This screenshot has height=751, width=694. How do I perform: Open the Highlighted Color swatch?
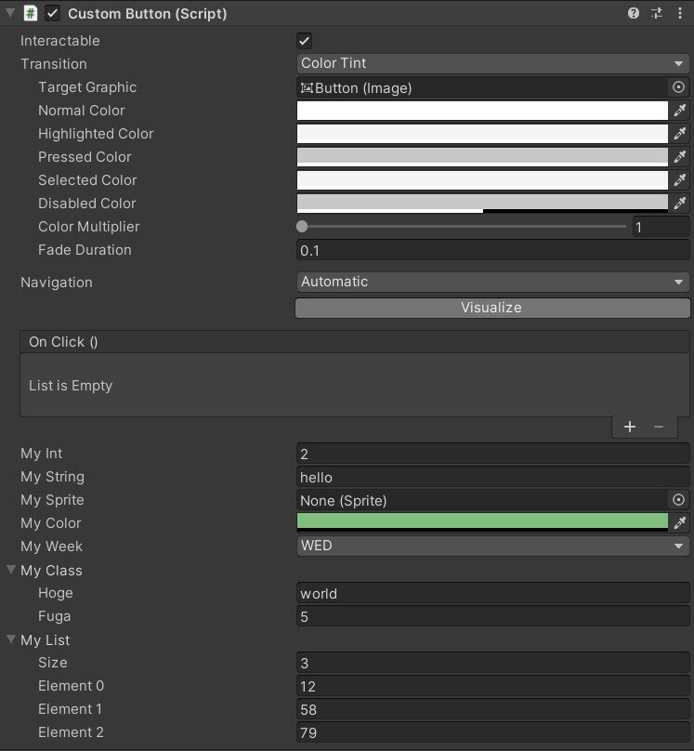pyautogui.click(x=482, y=134)
